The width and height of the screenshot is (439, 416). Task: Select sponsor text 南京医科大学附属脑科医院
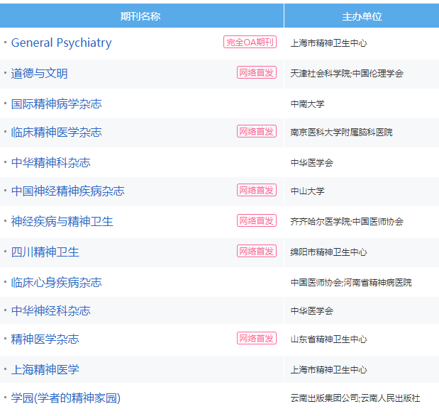[x=342, y=132]
